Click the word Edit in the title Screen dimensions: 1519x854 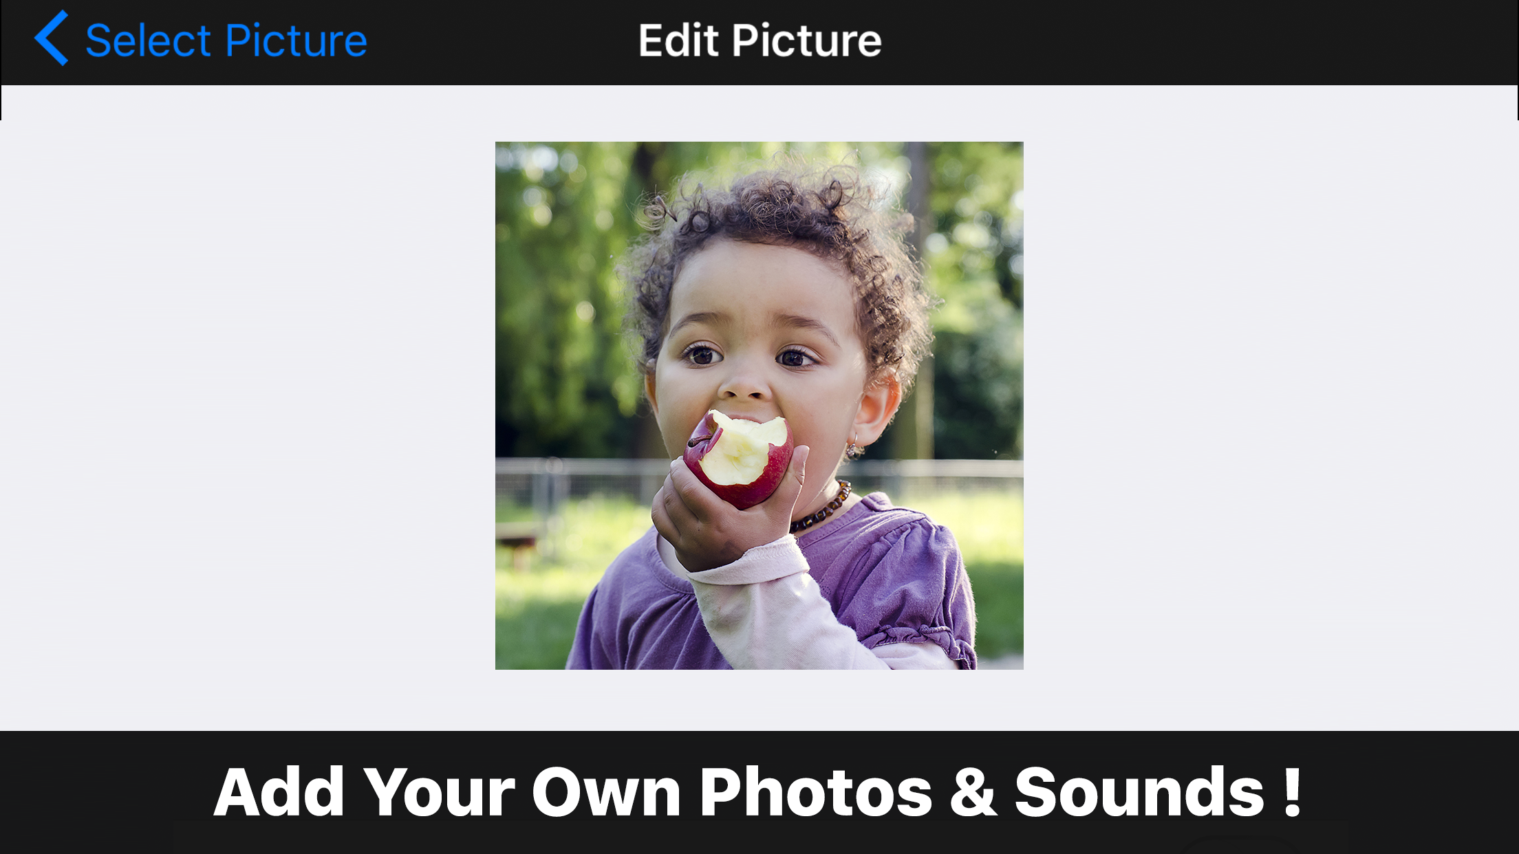pos(679,40)
